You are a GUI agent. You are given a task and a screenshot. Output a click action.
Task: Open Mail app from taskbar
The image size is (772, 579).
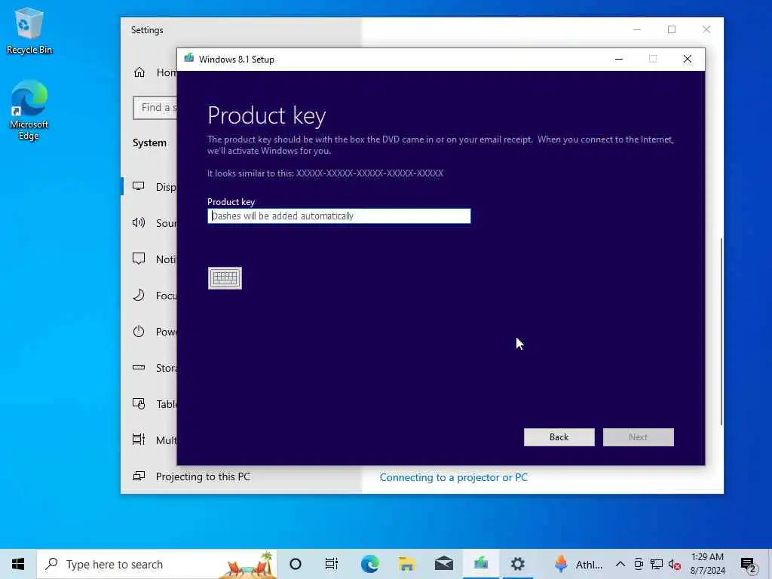coord(443,564)
